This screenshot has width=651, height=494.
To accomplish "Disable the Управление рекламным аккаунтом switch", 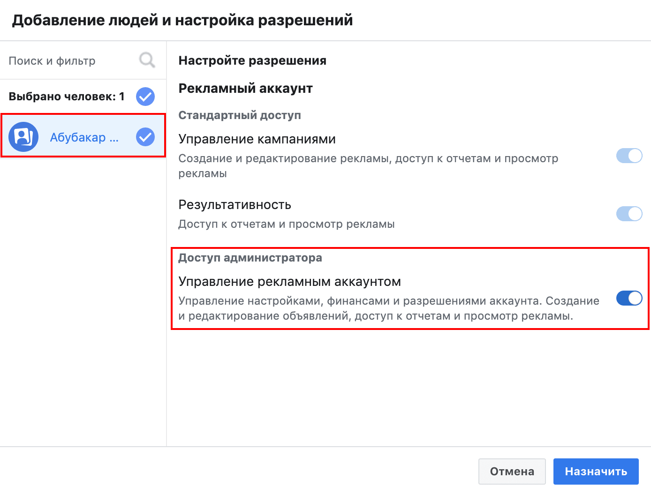I will coord(629,298).
